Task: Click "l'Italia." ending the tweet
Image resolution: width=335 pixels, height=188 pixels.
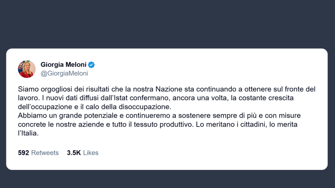Action: (28, 133)
